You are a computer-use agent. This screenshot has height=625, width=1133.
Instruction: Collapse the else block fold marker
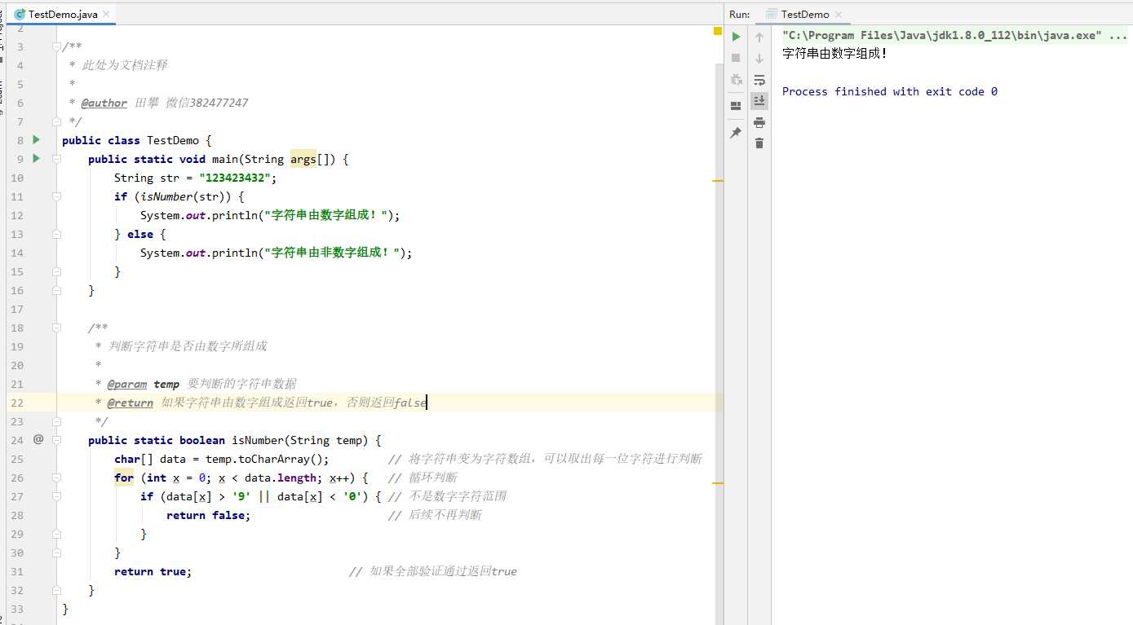pos(57,234)
